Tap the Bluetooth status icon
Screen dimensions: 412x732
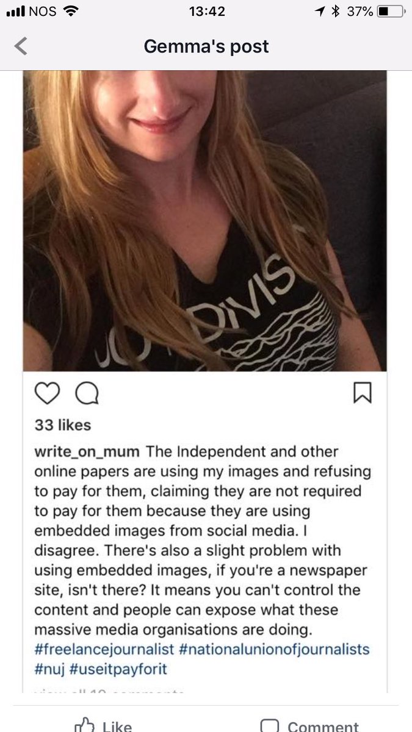[x=334, y=12]
